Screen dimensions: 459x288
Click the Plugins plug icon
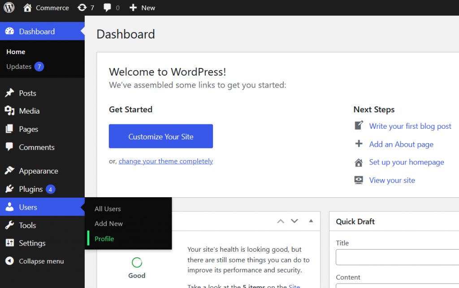(x=9, y=189)
